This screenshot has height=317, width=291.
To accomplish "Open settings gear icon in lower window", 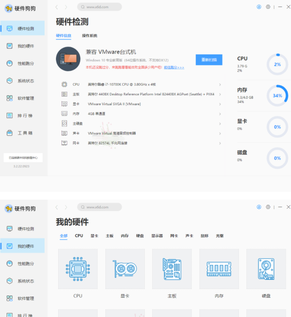I will coord(268,207).
